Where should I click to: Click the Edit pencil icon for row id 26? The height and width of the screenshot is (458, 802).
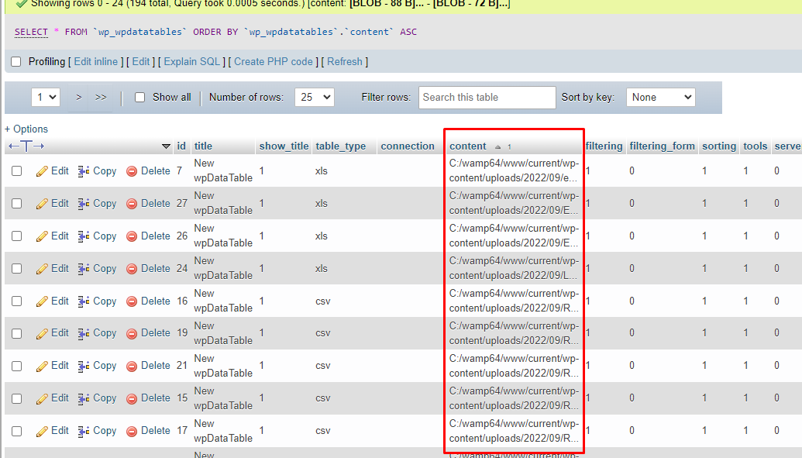(42, 236)
